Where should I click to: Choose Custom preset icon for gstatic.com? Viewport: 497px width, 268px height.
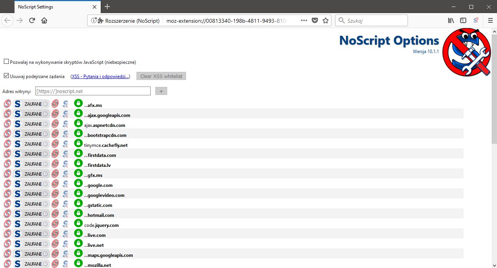point(66,204)
